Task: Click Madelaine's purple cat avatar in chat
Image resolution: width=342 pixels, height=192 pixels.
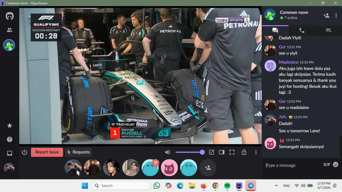Action: [x=270, y=66]
